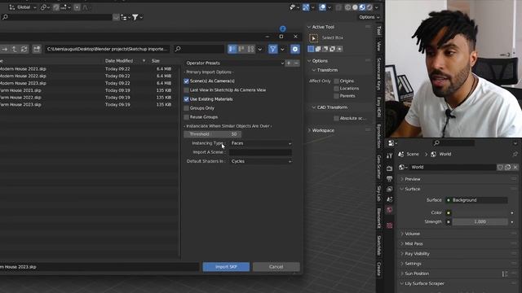Toggle the file filter funnel button
Viewport: 522px width, 293px height.
click(272, 49)
